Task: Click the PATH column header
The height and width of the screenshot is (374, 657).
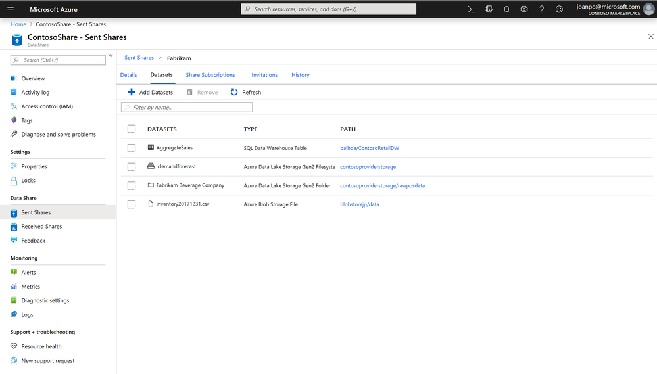Action: point(348,129)
